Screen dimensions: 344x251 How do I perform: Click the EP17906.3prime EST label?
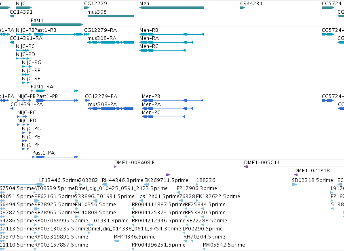197,188
